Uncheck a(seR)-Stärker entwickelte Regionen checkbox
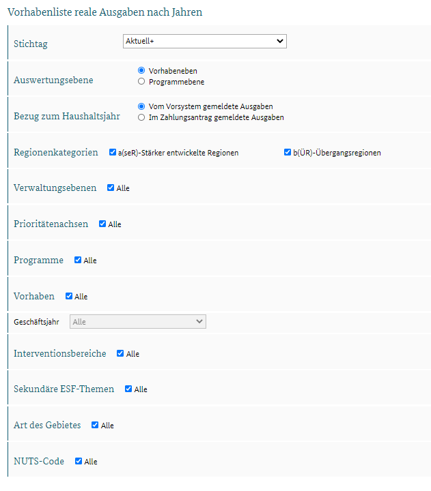The image size is (431, 491). tap(113, 152)
